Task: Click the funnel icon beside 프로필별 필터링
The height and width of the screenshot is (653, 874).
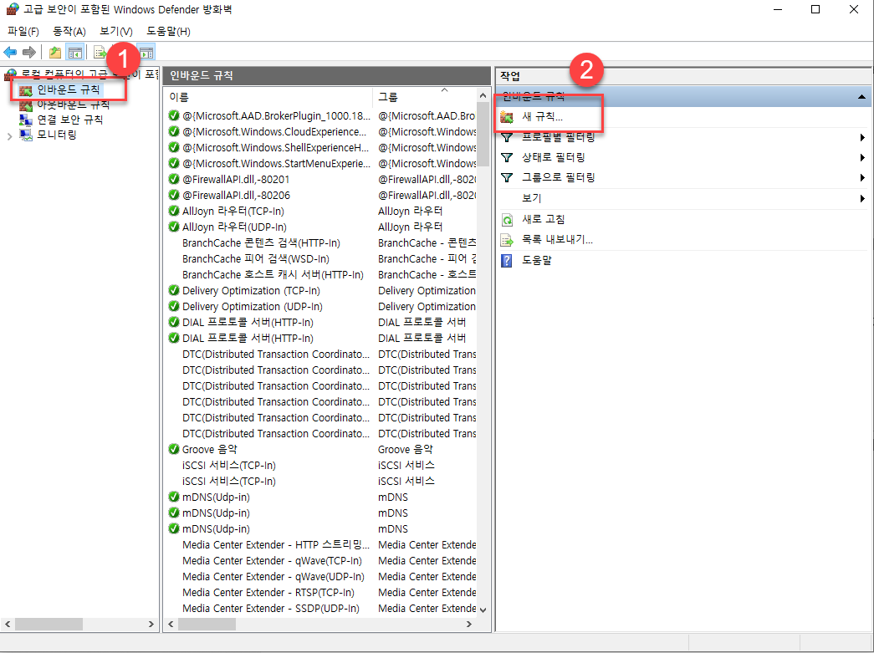Action: pos(507,138)
